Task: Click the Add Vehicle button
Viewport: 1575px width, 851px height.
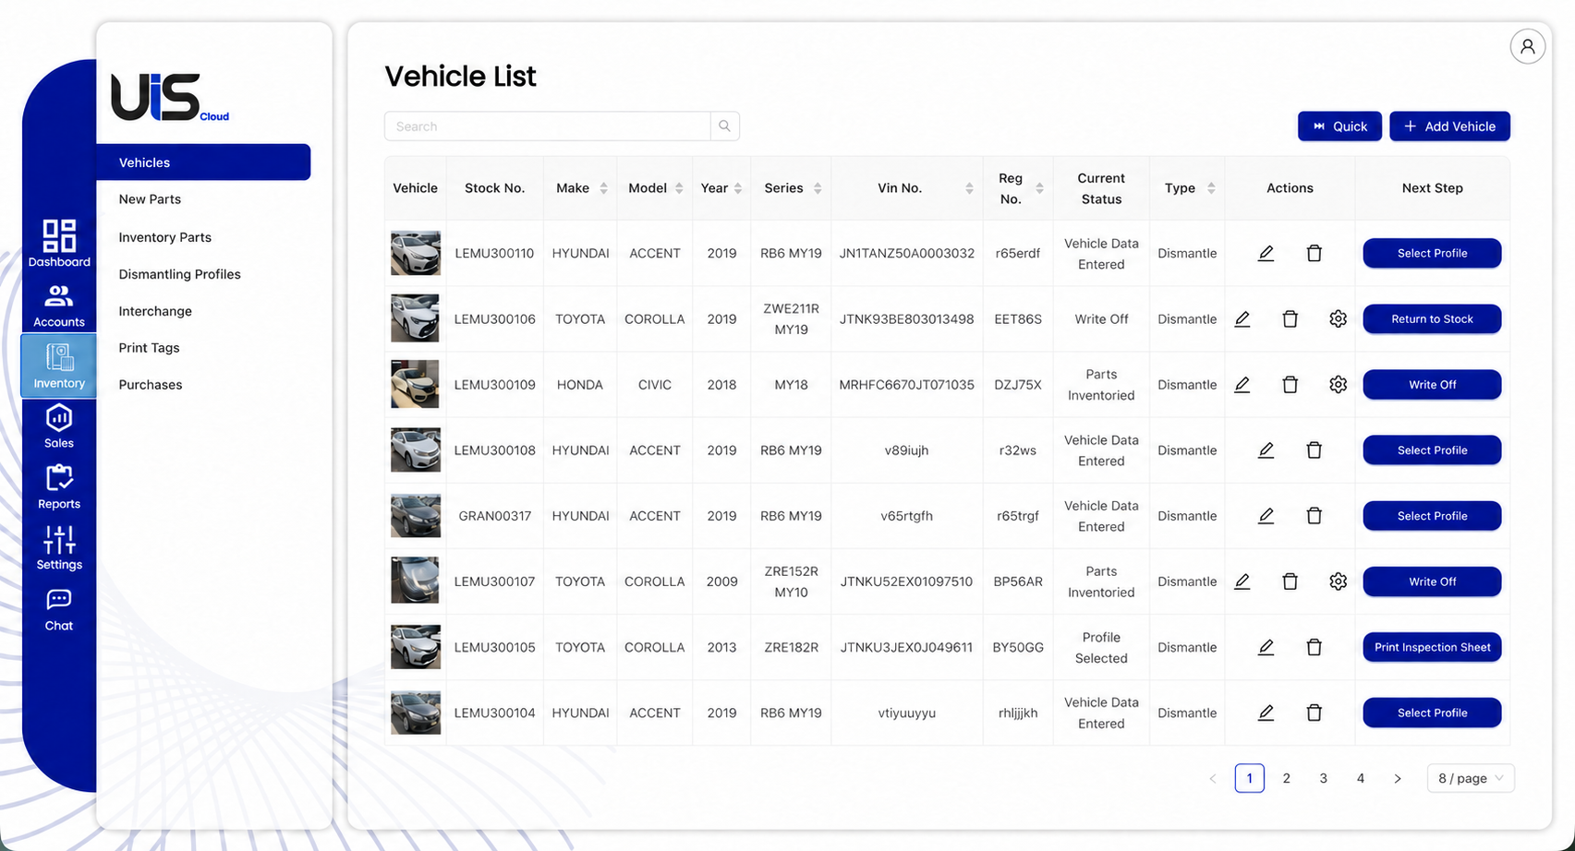Action: coord(1449,126)
